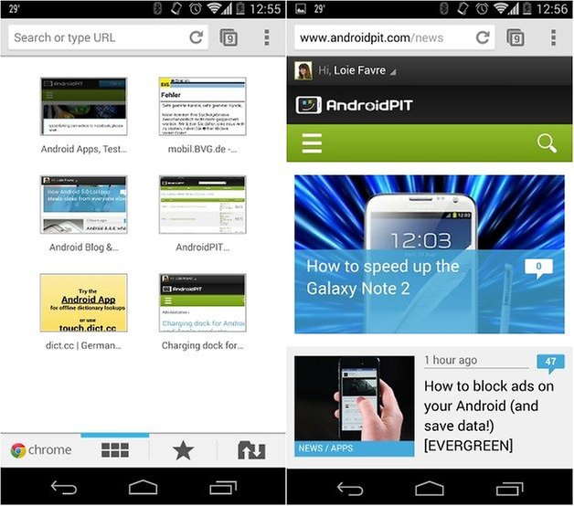This screenshot has width=574, height=506.
Task: Tap the 12:56 clock in right status bar
Action: tap(552, 9)
